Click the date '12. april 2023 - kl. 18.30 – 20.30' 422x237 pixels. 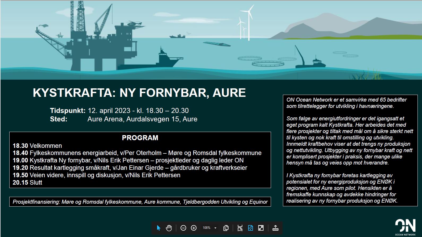click(x=138, y=111)
